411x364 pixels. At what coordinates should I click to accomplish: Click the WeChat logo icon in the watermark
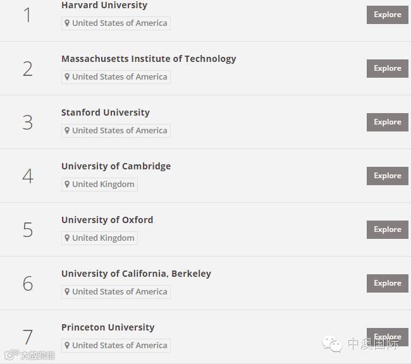click(333, 344)
